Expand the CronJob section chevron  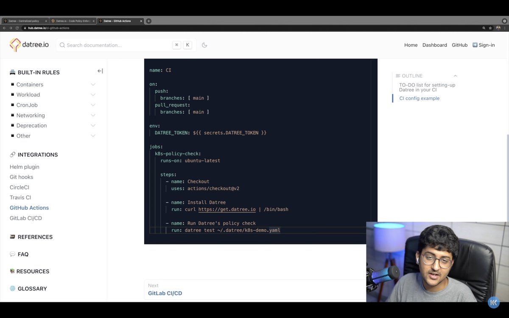tap(93, 105)
